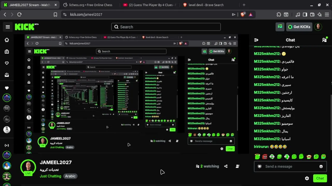Follow the streamer with the add-user icon
332x186 pixels.
tap(237, 166)
